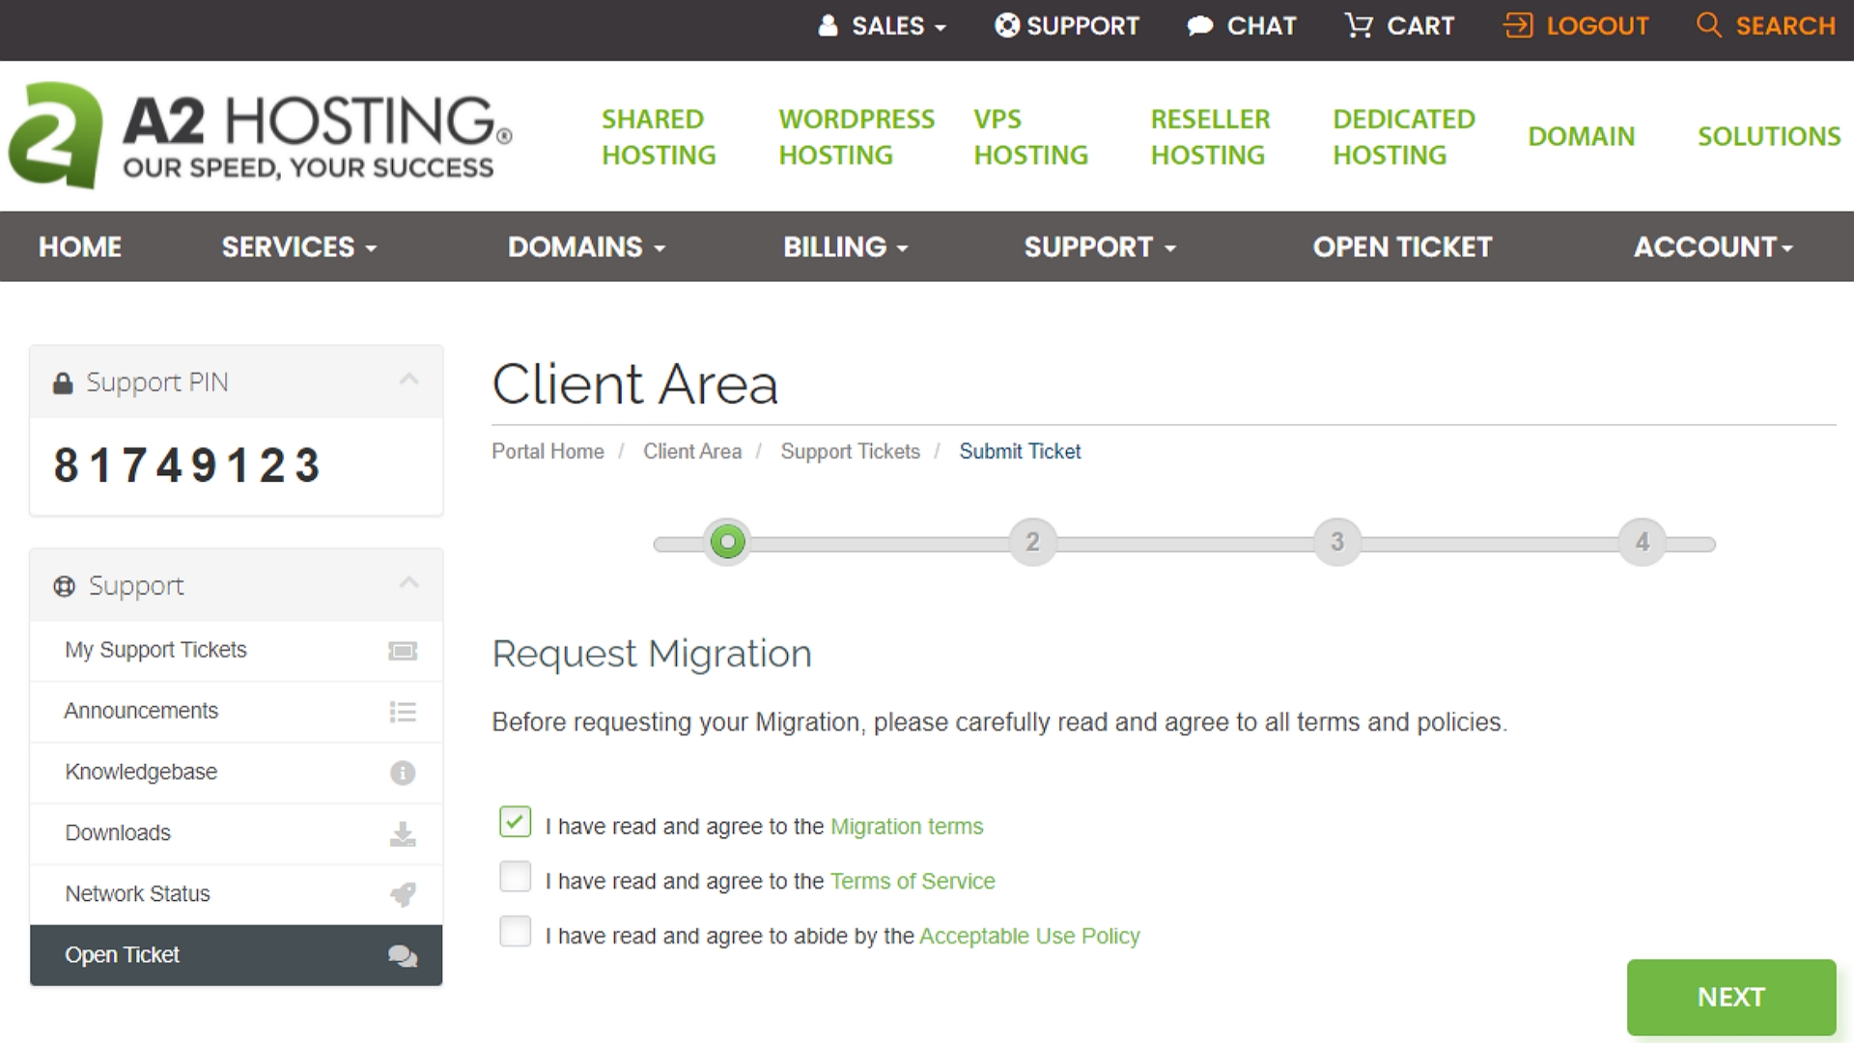Viewport: 1854px width, 1043px height.
Task: Go to Home in navigation bar
Action: click(x=80, y=247)
